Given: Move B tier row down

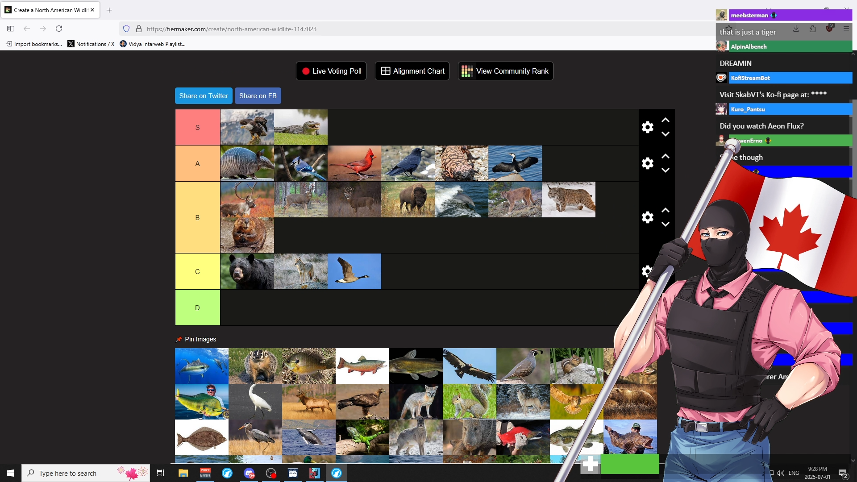Looking at the screenshot, I should pos(665,224).
